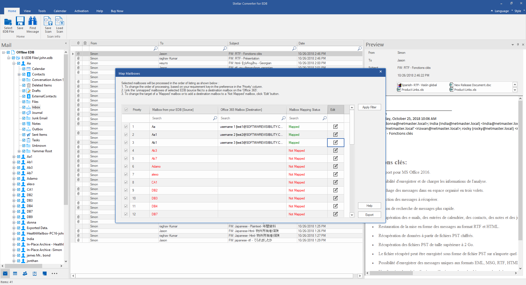Viewport: 526px width, 285px height.
Task: Expand the Contacts folder node
Action: point(19,74)
